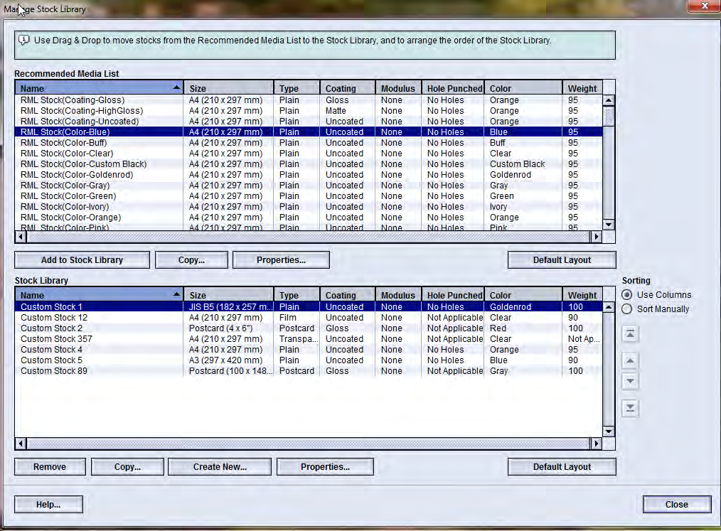This screenshot has height=531, width=721.
Task: Sort Recommended Media List by Coating column
Action: (348, 88)
